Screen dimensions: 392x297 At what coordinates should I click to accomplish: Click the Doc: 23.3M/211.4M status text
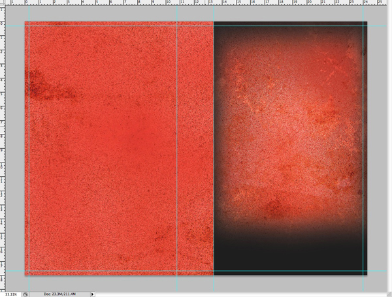[59, 294]
